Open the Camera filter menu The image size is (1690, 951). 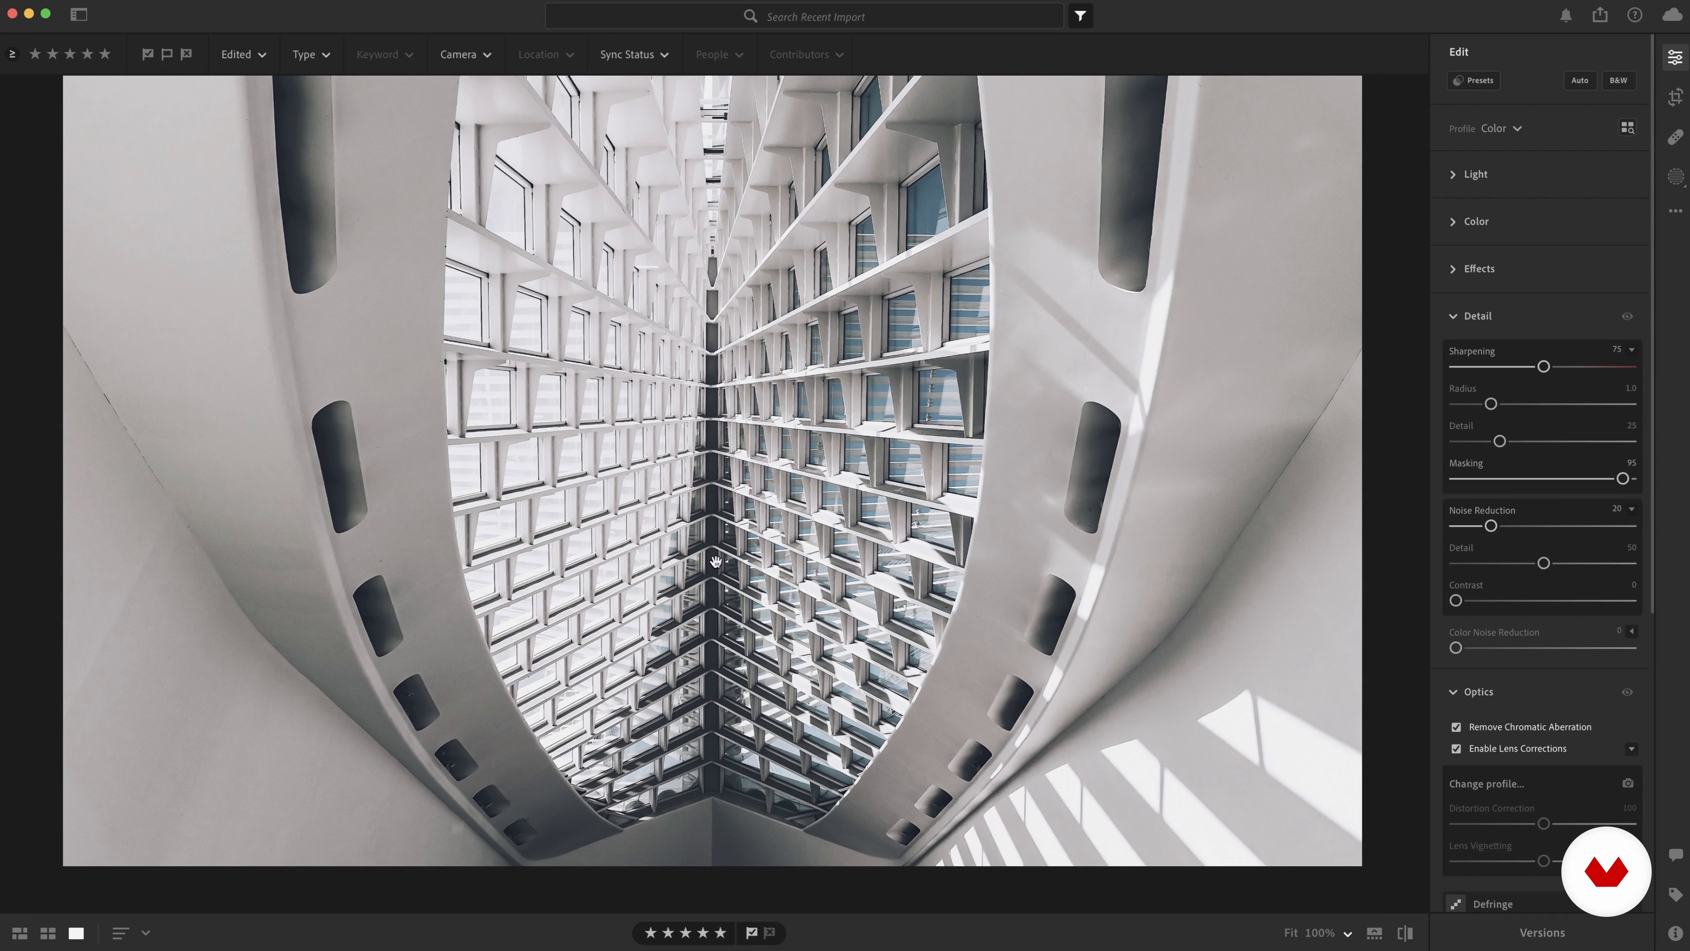pyautogui.click(x=465, y=55)
